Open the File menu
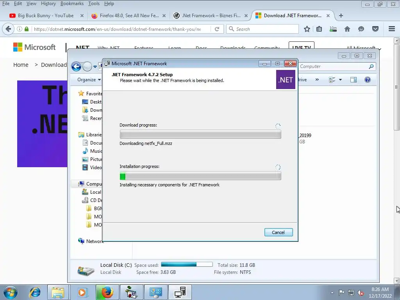 point(5,4)
